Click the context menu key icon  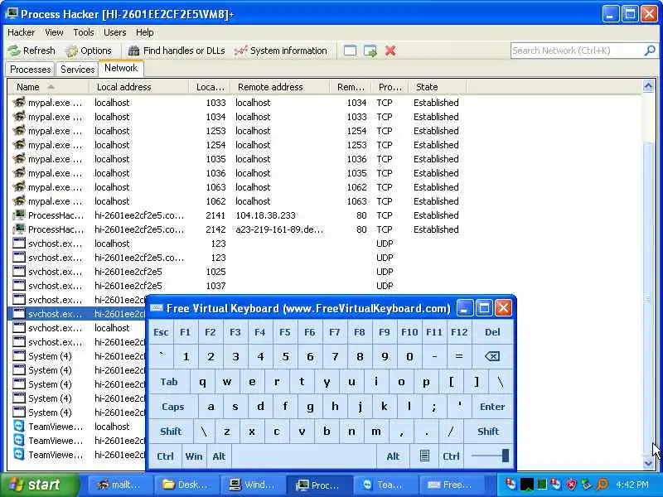click(x=424, y=456)
